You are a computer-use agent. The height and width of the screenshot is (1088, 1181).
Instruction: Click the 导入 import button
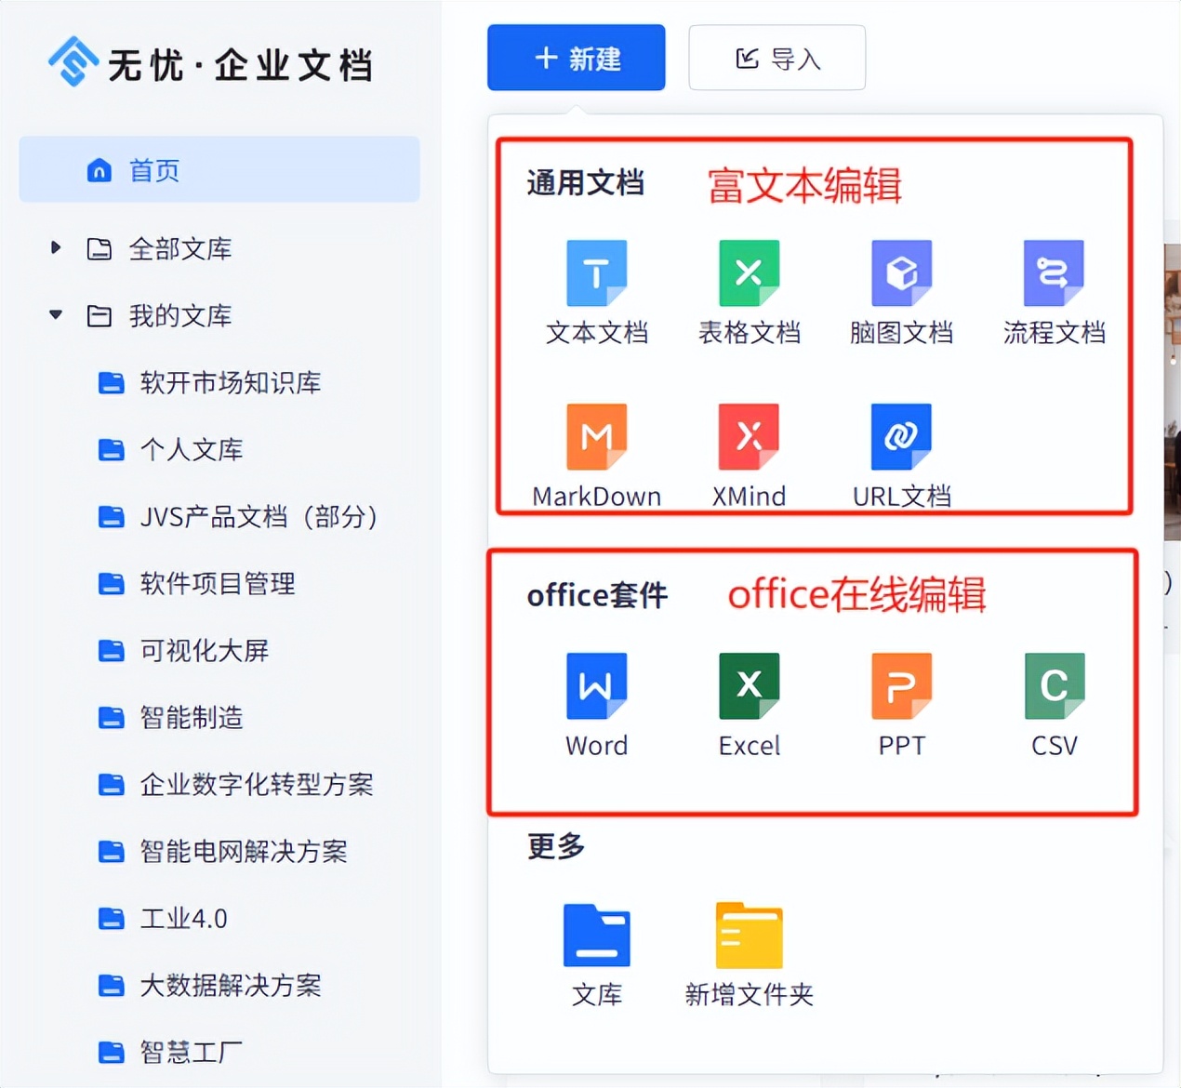[777, 58]
